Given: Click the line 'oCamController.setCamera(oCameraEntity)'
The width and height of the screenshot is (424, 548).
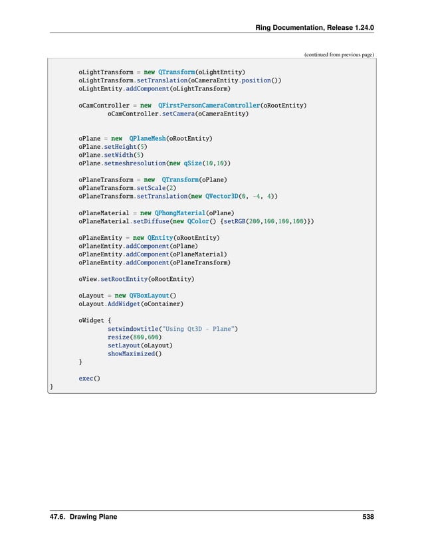Looking at the screenshot, I should pos(178,114).
